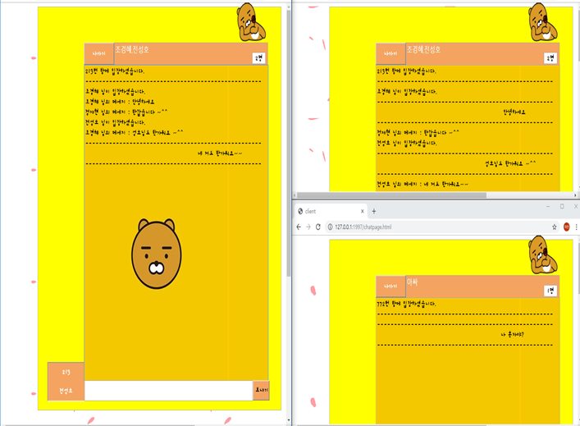Click the browser Forward arrow in the bottom-right window

[x=308, y=227]
